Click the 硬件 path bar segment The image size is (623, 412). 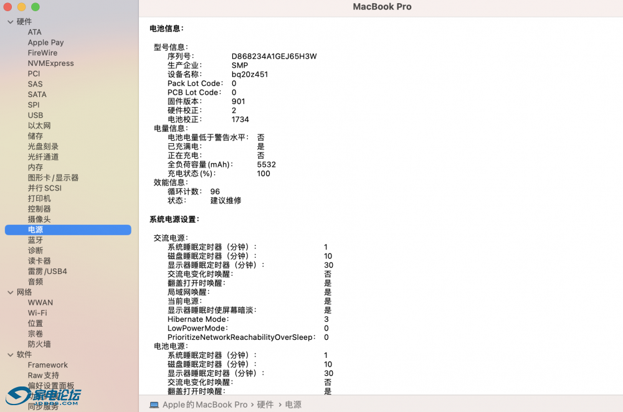(x=265, y=405)
